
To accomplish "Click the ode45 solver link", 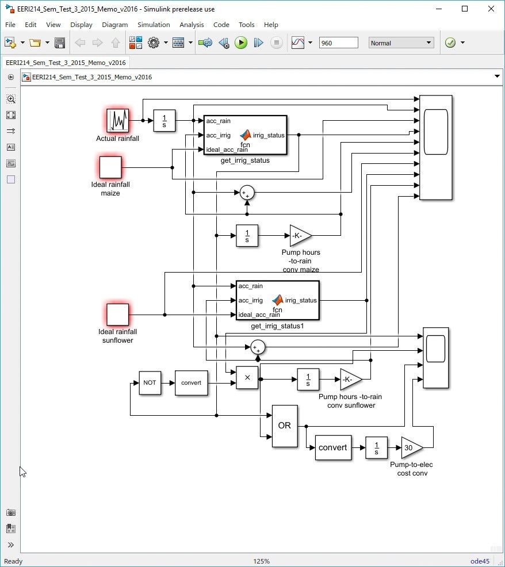I will (480, 561).
